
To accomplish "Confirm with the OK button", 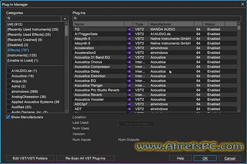I will coord(205,158).
